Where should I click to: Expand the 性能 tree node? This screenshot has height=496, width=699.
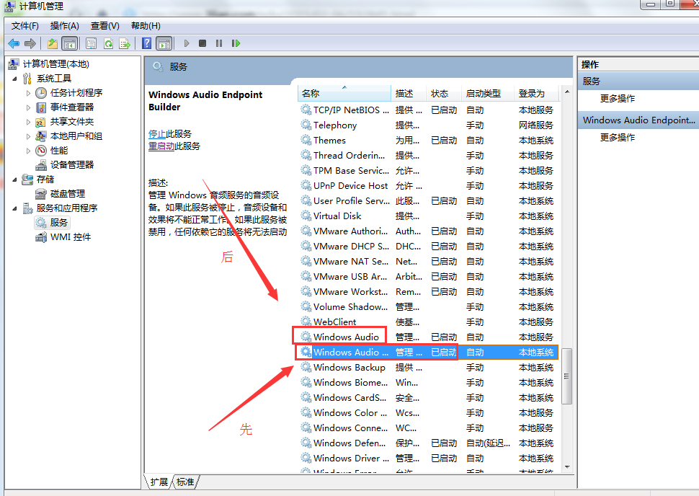[x=29, y=151]
